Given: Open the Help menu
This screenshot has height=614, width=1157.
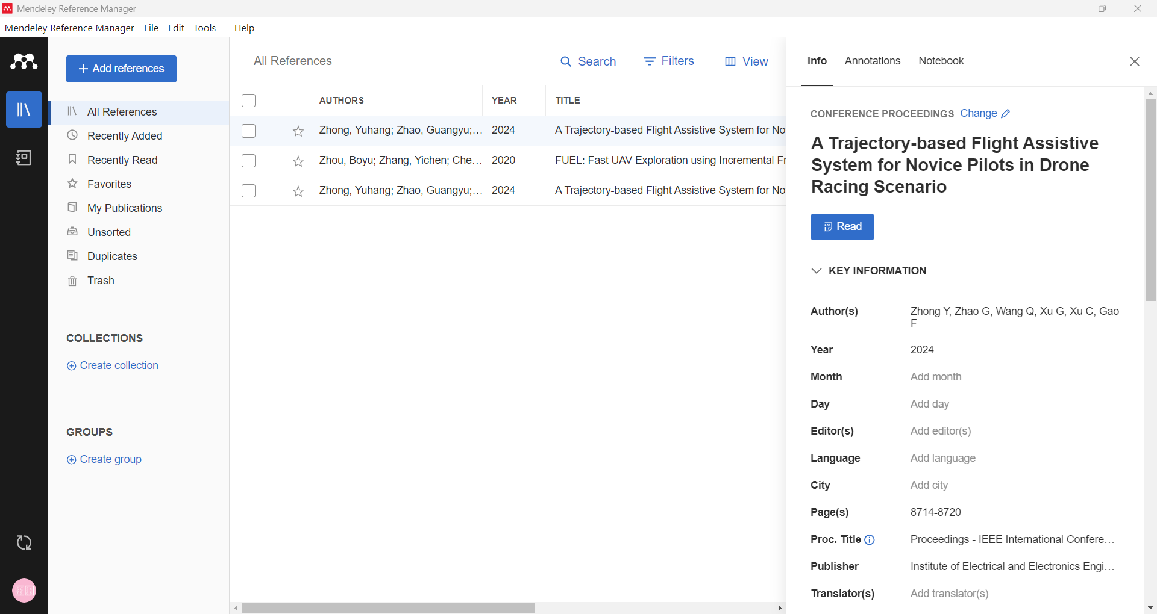Looking at the screenshot, I should (244, 28).
